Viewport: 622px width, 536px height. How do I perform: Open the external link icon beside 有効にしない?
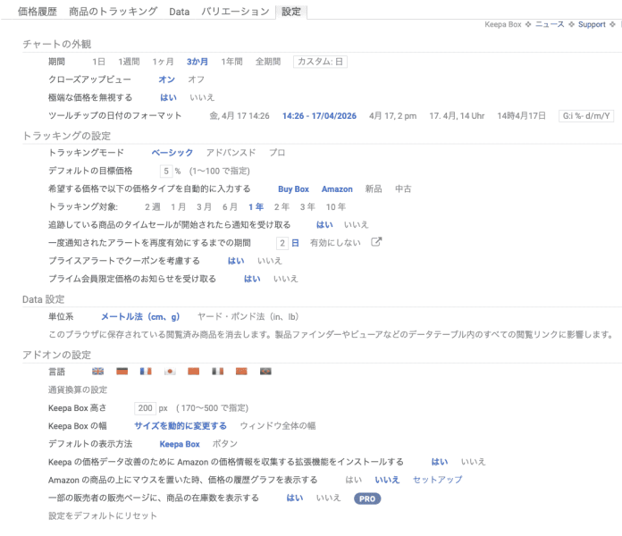coord(376,242)
